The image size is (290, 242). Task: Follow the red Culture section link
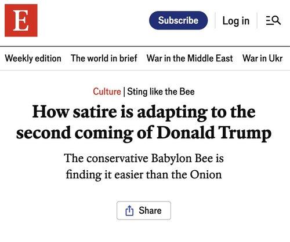click(107, 91)
